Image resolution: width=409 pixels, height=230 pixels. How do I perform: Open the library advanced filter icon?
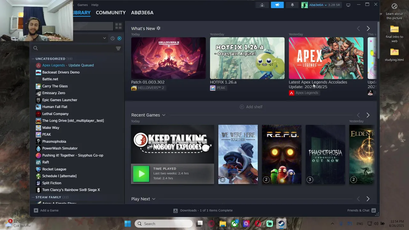pyautogui.click(x=118, y=48)
